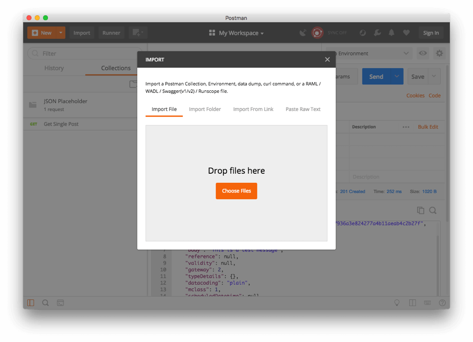This screenshot has width=473, height=342.
Task: Open the keyboard shortcuts icon
Action: pos(427,303)
